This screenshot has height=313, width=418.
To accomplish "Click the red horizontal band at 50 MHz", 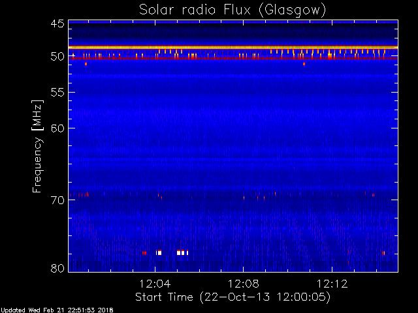I will (x=233, y=58).
